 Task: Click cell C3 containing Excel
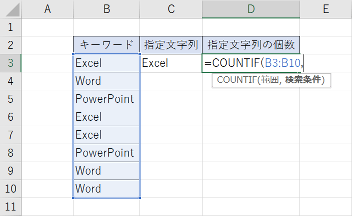pyautogui.click(x=171, y=63)
